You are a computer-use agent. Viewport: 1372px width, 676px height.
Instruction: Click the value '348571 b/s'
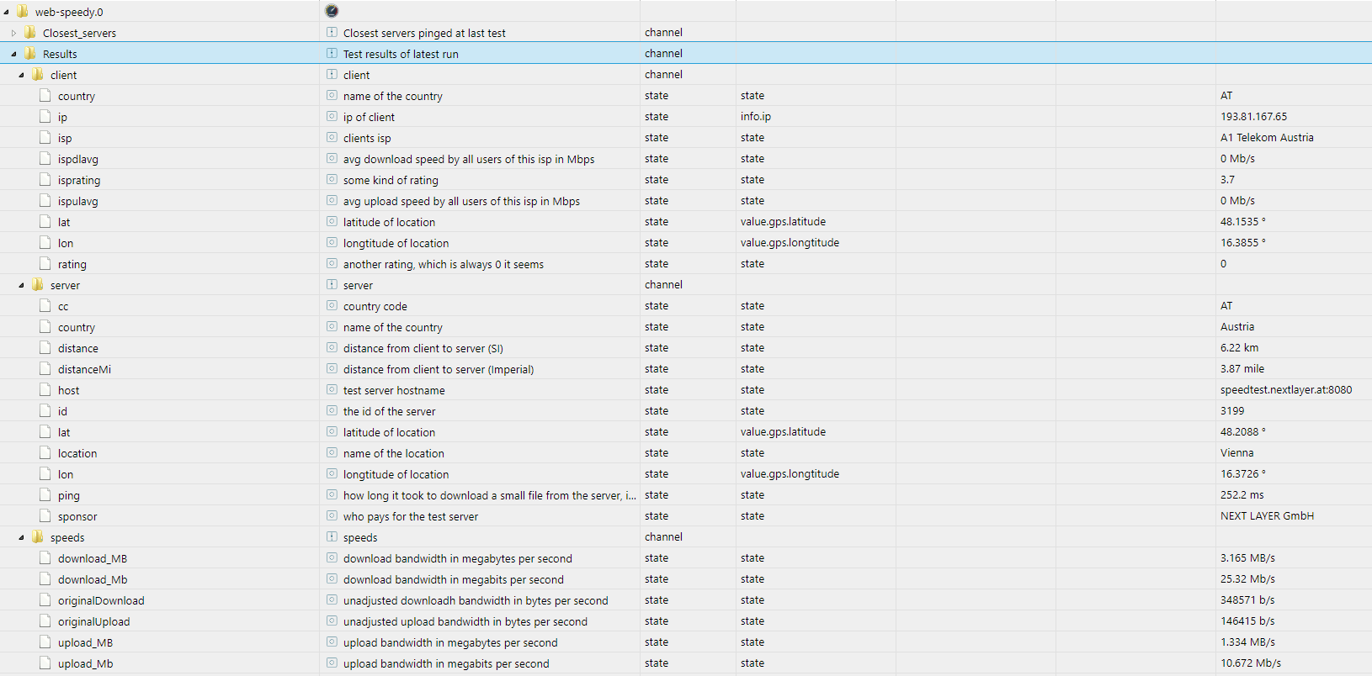1247,600
